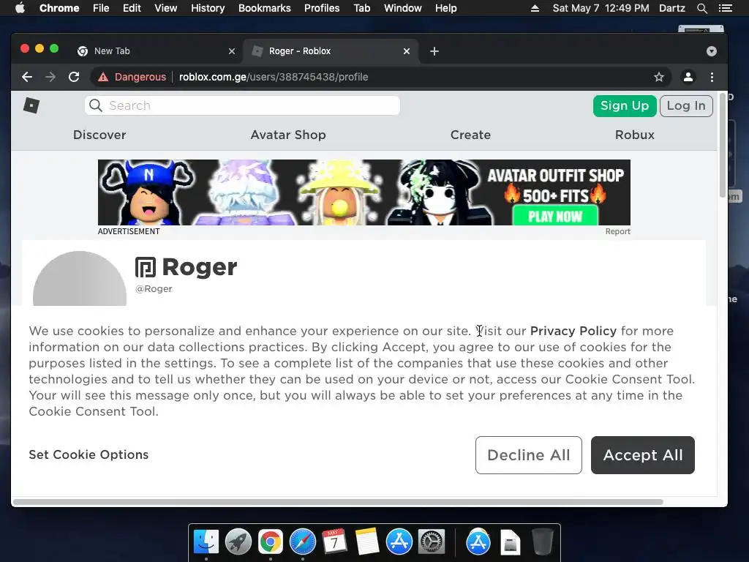Screen dimensions: 749x562
Task: Switch to the New Tab tab
Action: 155,51
